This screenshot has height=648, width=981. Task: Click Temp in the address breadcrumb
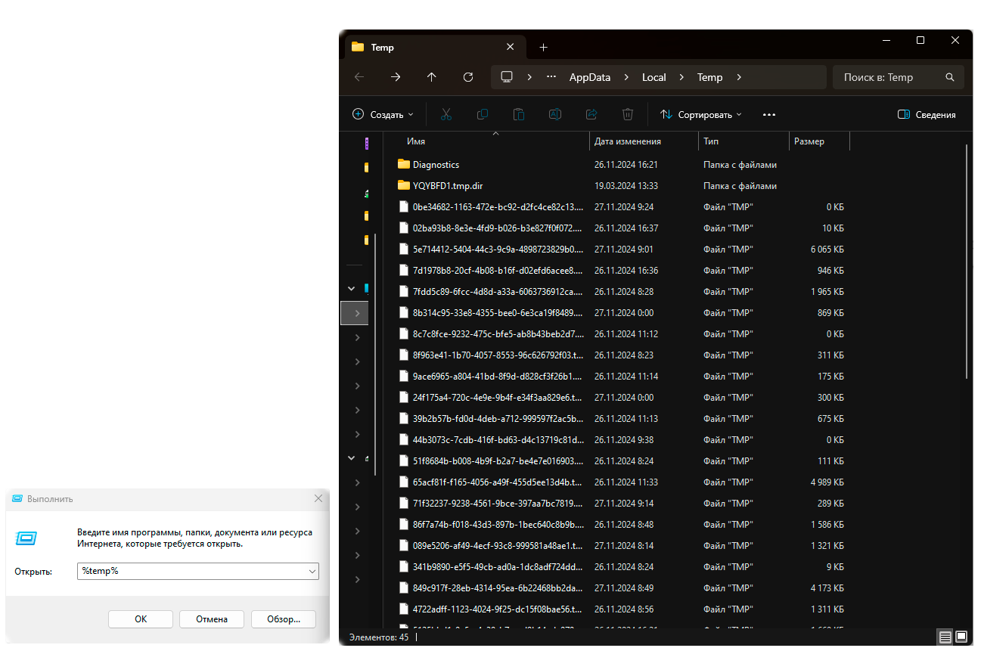click(x=709, y=77)
